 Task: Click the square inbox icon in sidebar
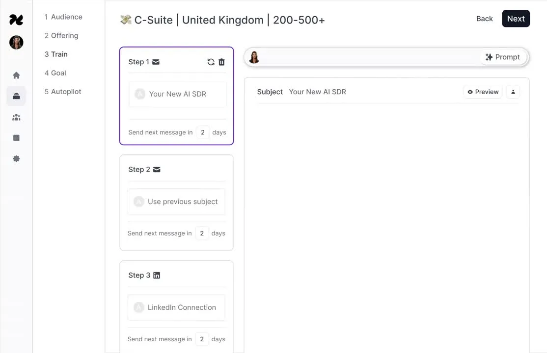click(x=16, y=138)
